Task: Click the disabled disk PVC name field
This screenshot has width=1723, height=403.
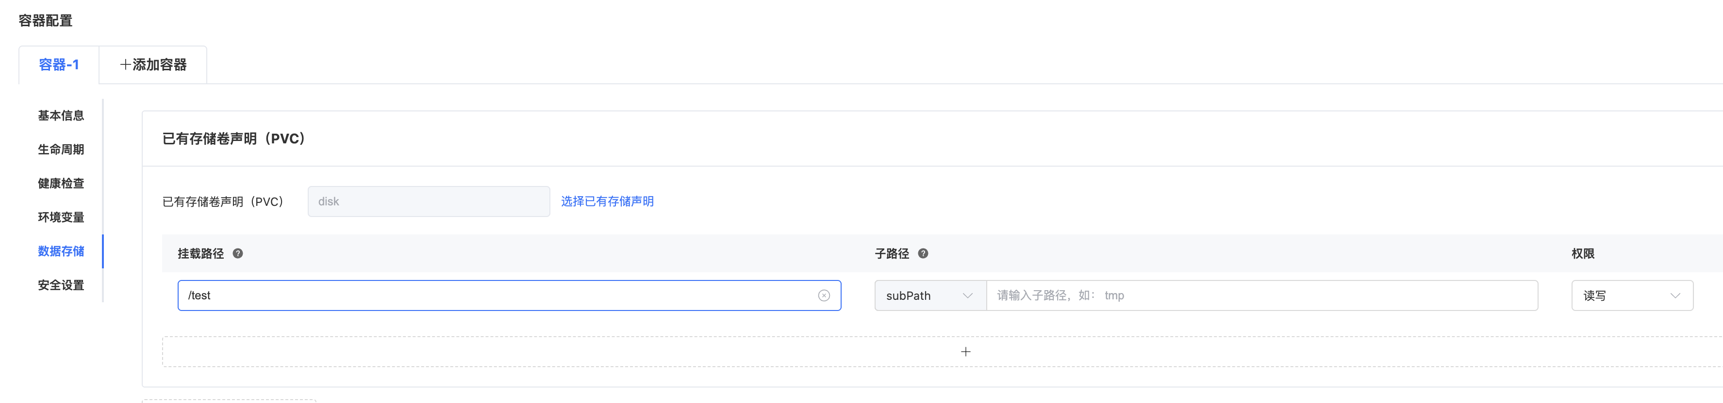Action: [428, 201]
